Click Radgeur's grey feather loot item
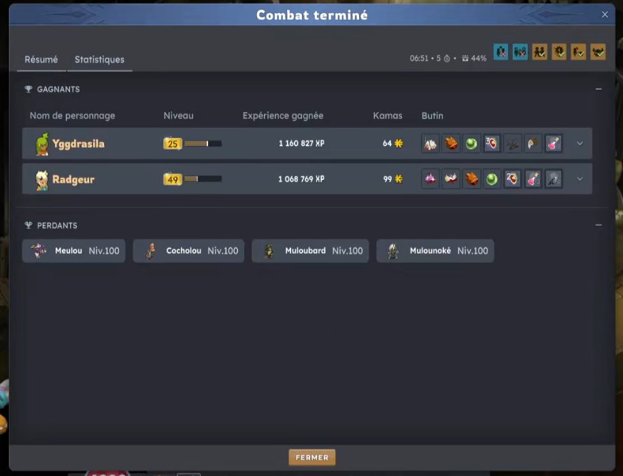 (x=554, y=179)
